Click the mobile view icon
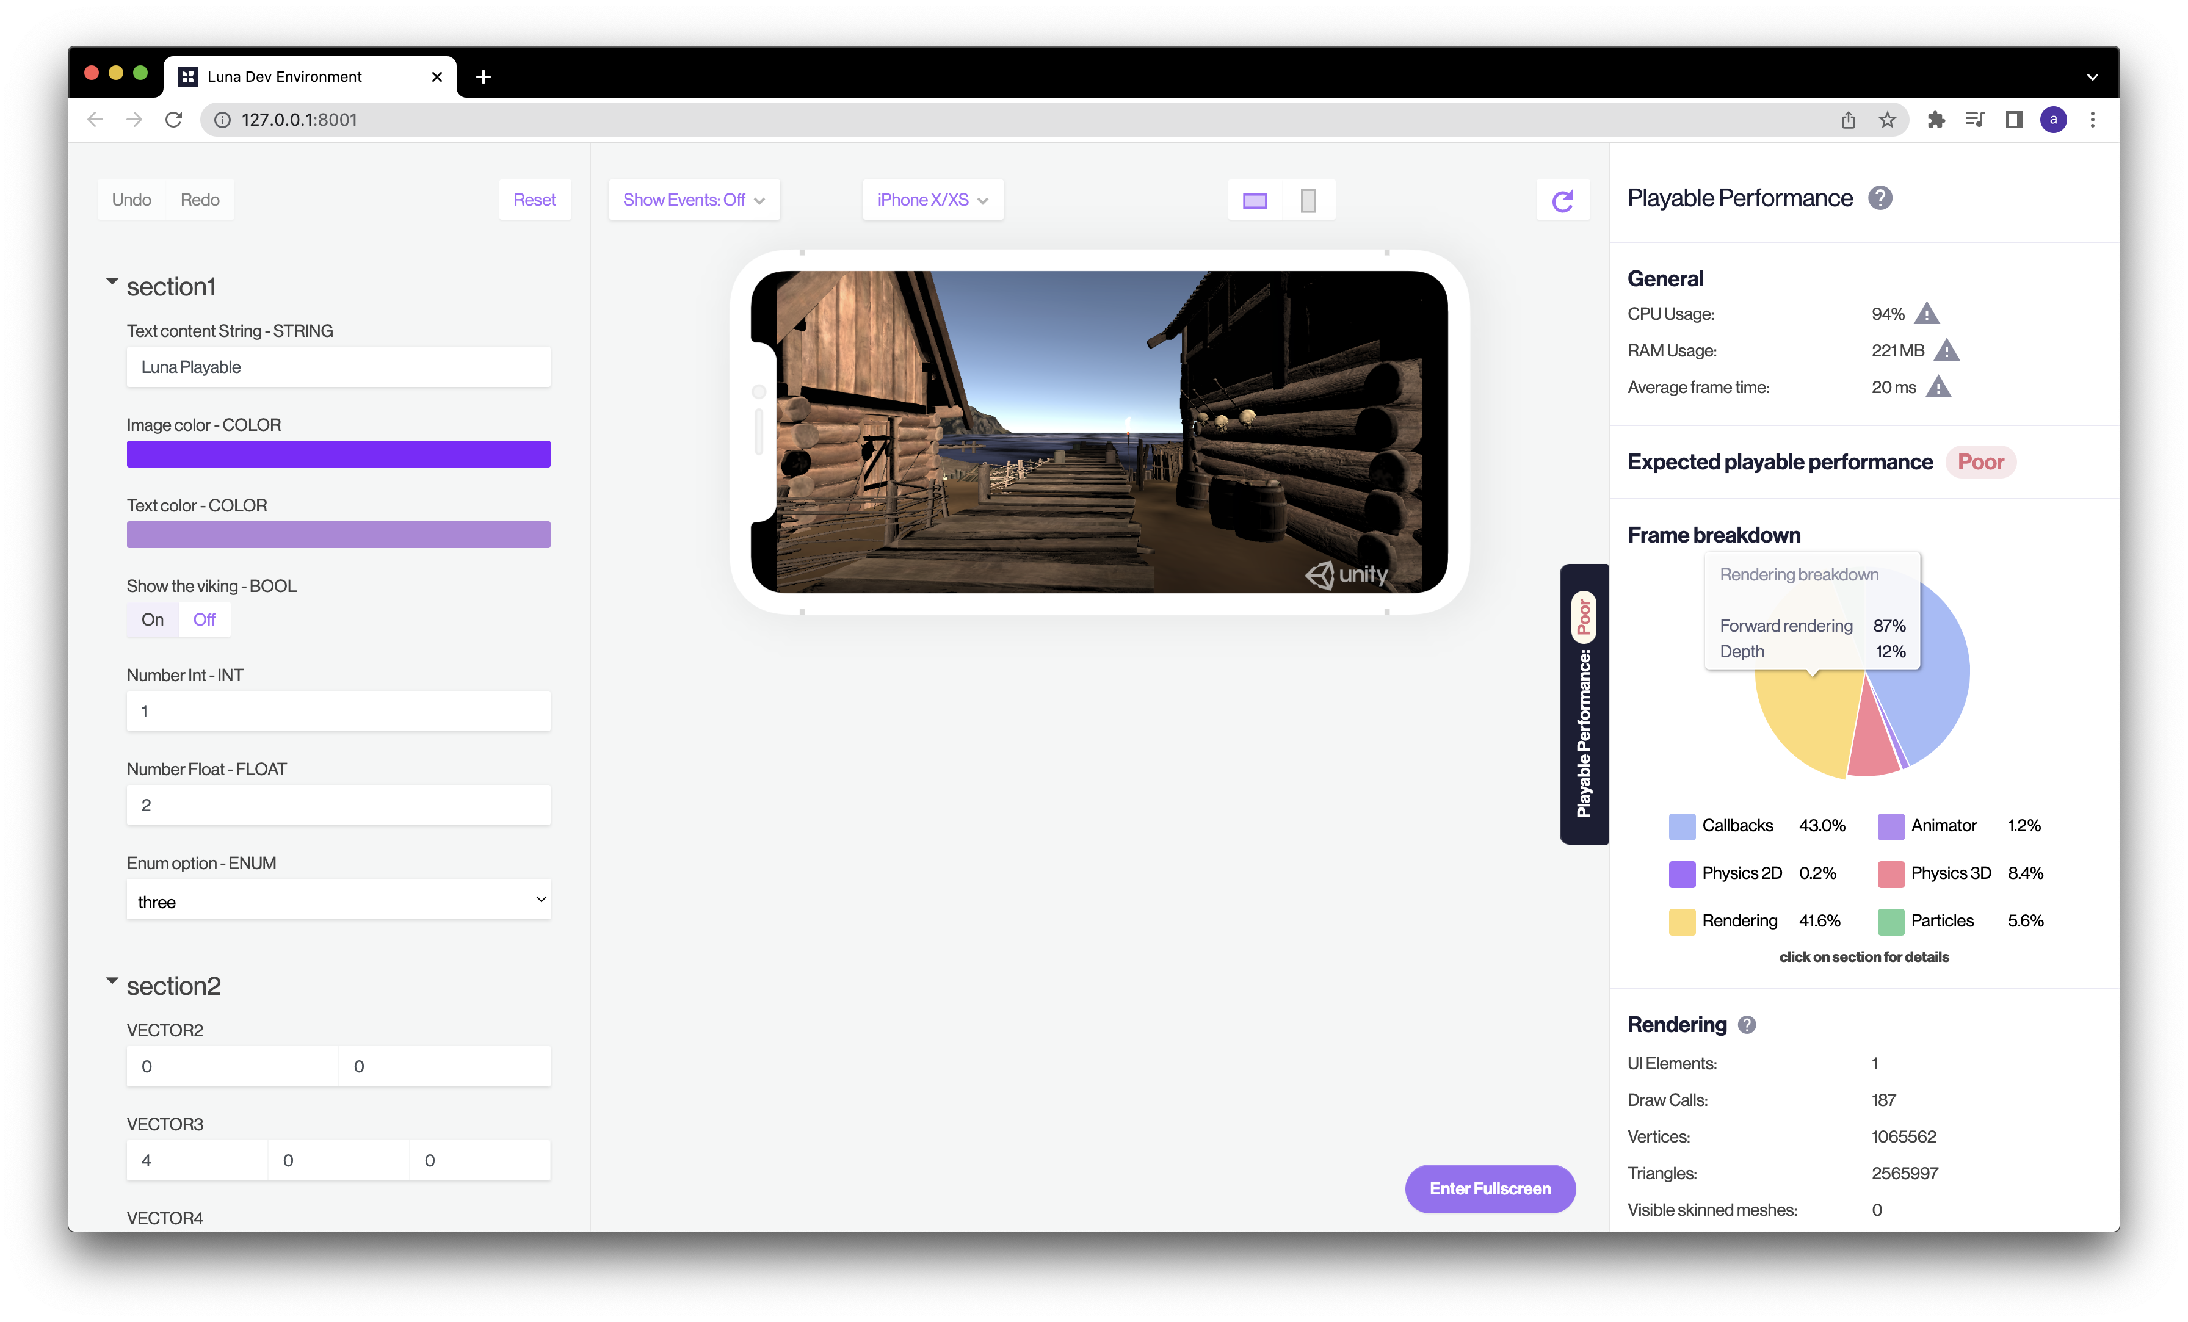Viewport: 2188px width, 1322px height. pyautogui.click(x=1310, y=198)
